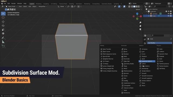Add the Bevel modifier
Screen dimensions: 173x97
(x=124, y=51)
